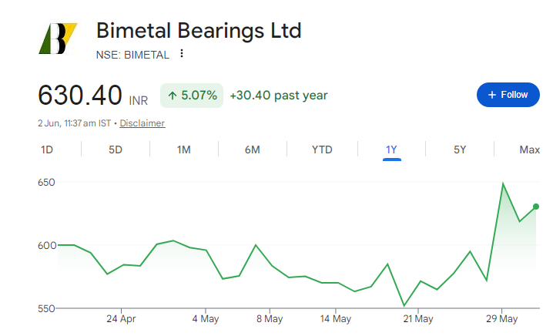
Task: Click the +30.40 past year text
Action: (279, 96)
